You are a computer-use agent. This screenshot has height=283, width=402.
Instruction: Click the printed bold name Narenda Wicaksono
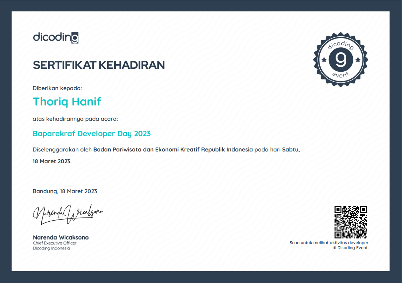(61, 237)
